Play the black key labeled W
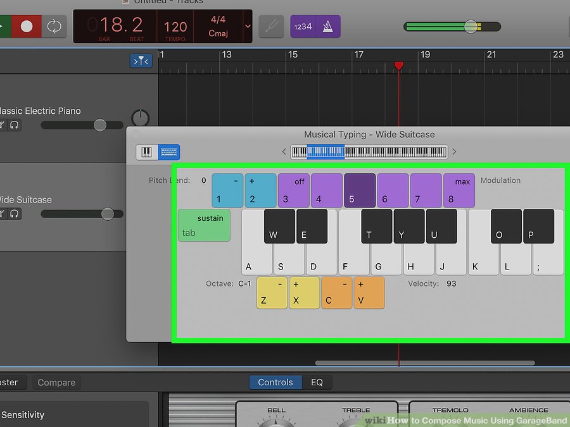This screenshot has width=570, height=427. (279, 226)
